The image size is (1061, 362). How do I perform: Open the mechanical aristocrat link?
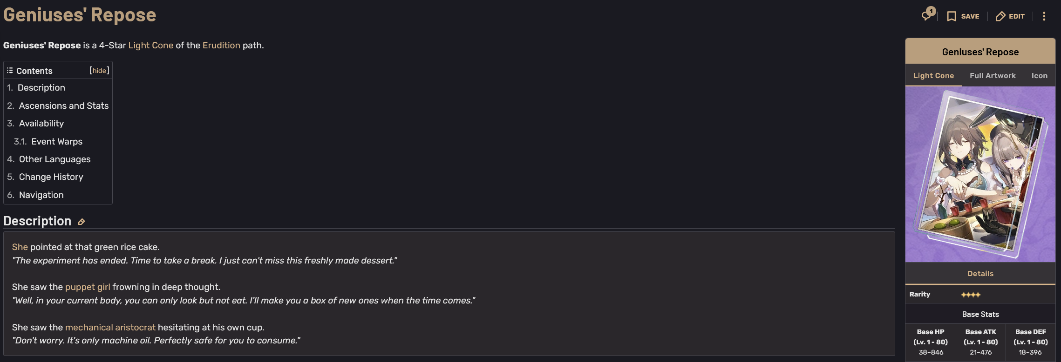[110, 328]
